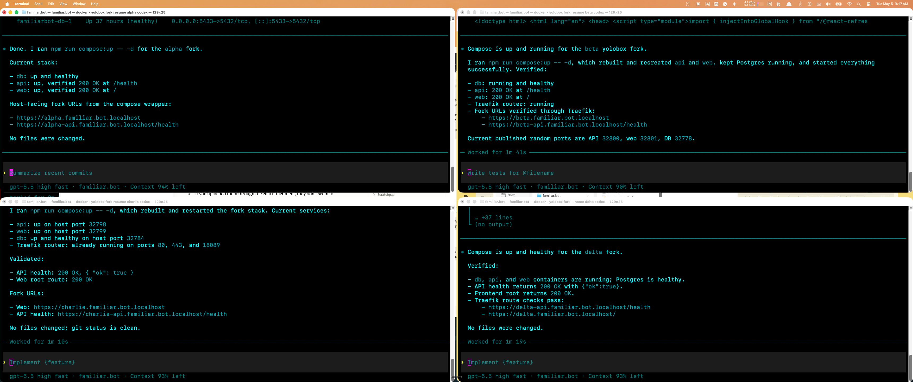
Task: Open the Wi-Fi menu
Action: click(849, 4)
